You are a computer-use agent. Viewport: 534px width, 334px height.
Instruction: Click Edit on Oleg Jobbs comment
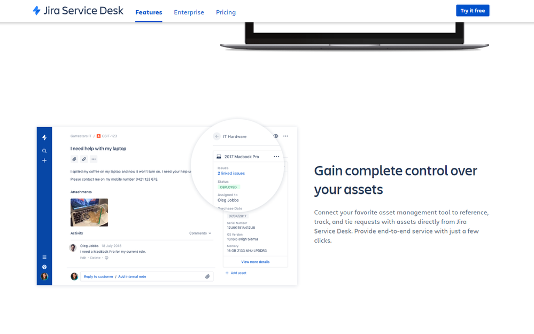[x=83, y=258]
